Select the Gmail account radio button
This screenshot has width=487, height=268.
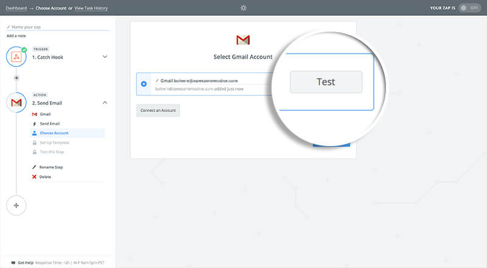point(144,84)
